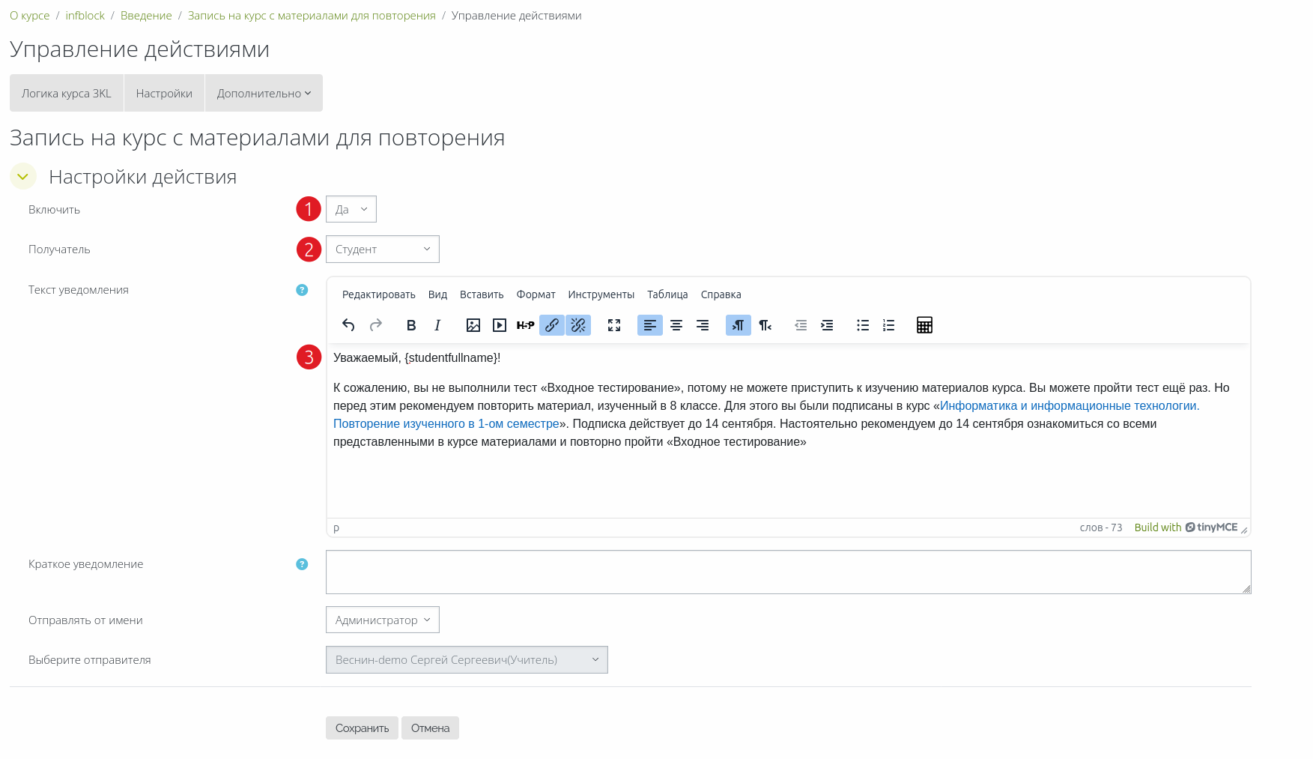Click in the «Краткое уведомление» text field
Screen dimensions: 1313x759
point(788,572)
